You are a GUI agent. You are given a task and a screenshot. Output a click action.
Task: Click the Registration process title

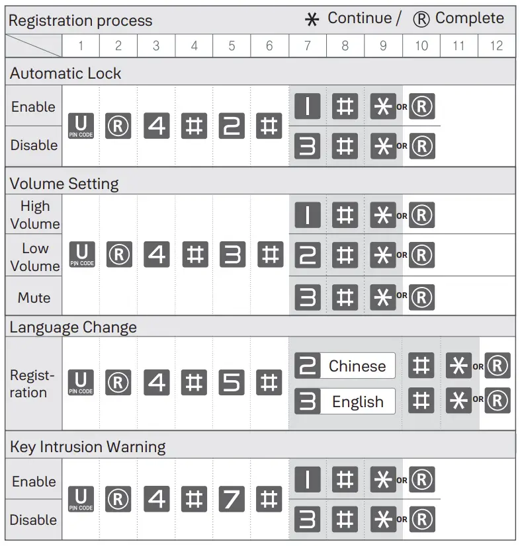click(x=80, y=20)
